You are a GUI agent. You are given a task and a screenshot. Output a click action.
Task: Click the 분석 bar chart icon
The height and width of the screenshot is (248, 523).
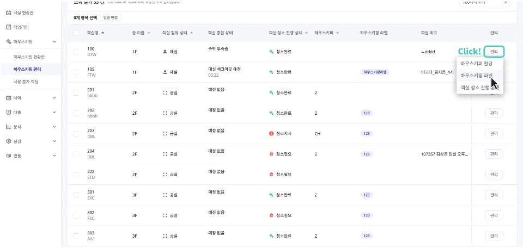click(9, 127)
